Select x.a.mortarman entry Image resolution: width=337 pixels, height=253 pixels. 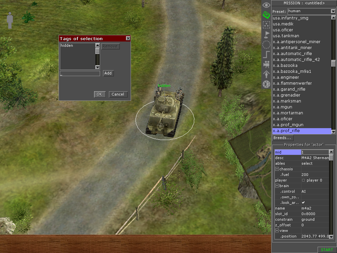pyautogui.click(x=302, y=113)
